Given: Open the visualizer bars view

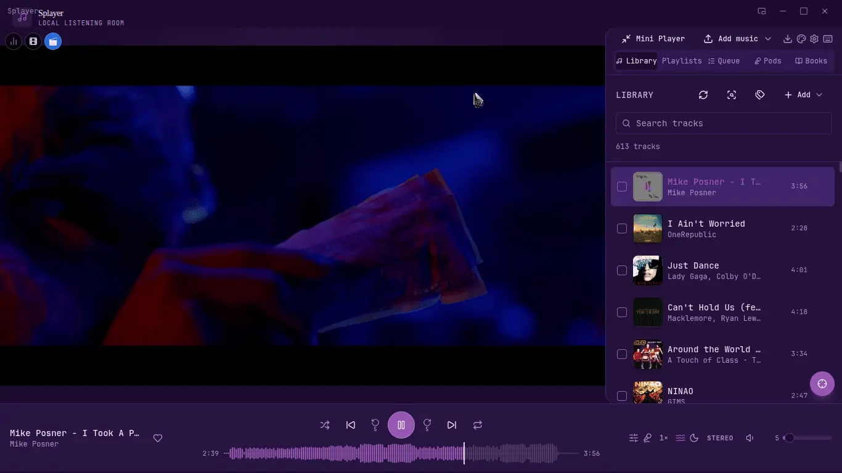Looking at the screenshot, I should [14, 41].
